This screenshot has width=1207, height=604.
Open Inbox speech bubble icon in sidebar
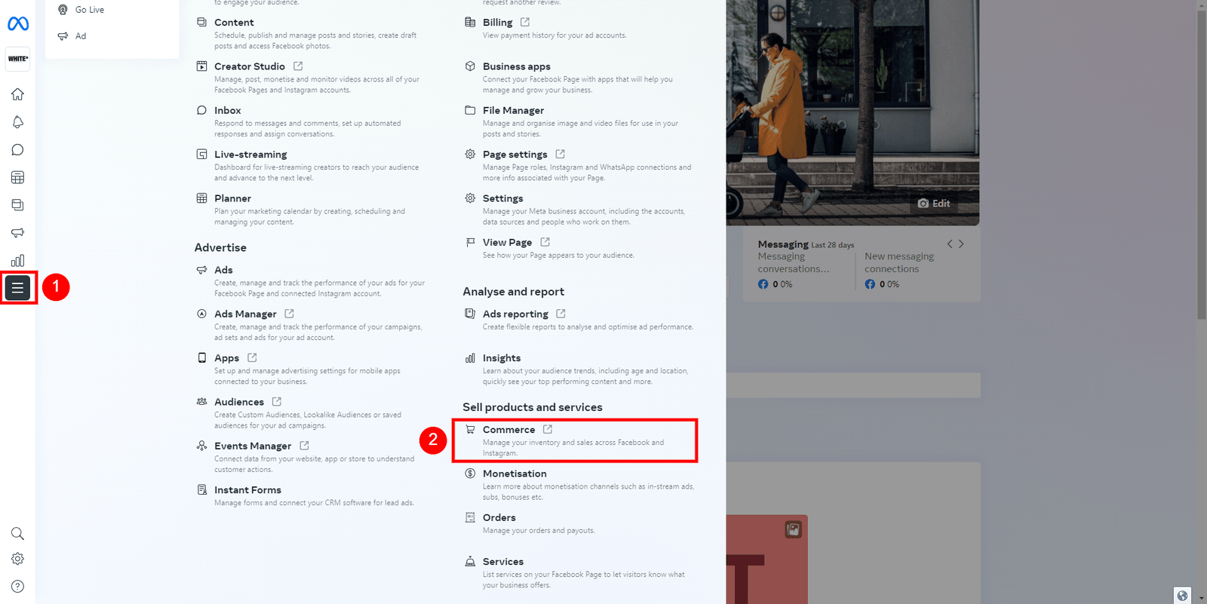(x=17, y=150)
